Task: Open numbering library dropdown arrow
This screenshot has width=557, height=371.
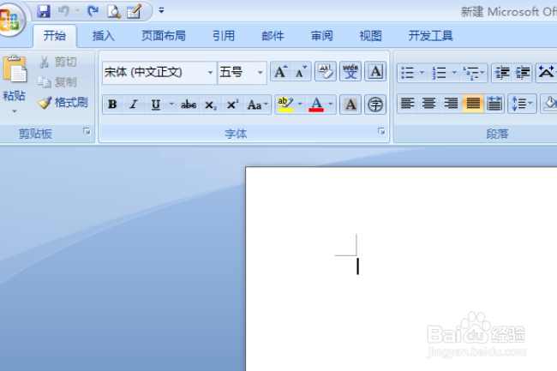Action: (x=454, y=73)
